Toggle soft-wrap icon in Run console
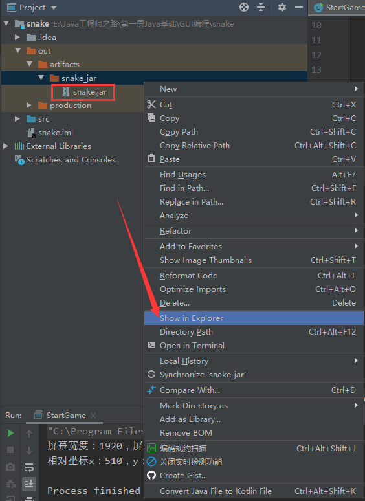This screenshot has height=501, width=365. [29, 467]
